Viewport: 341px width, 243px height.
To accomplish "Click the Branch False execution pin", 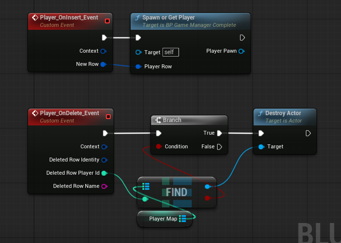I will [x=220, y=146].
